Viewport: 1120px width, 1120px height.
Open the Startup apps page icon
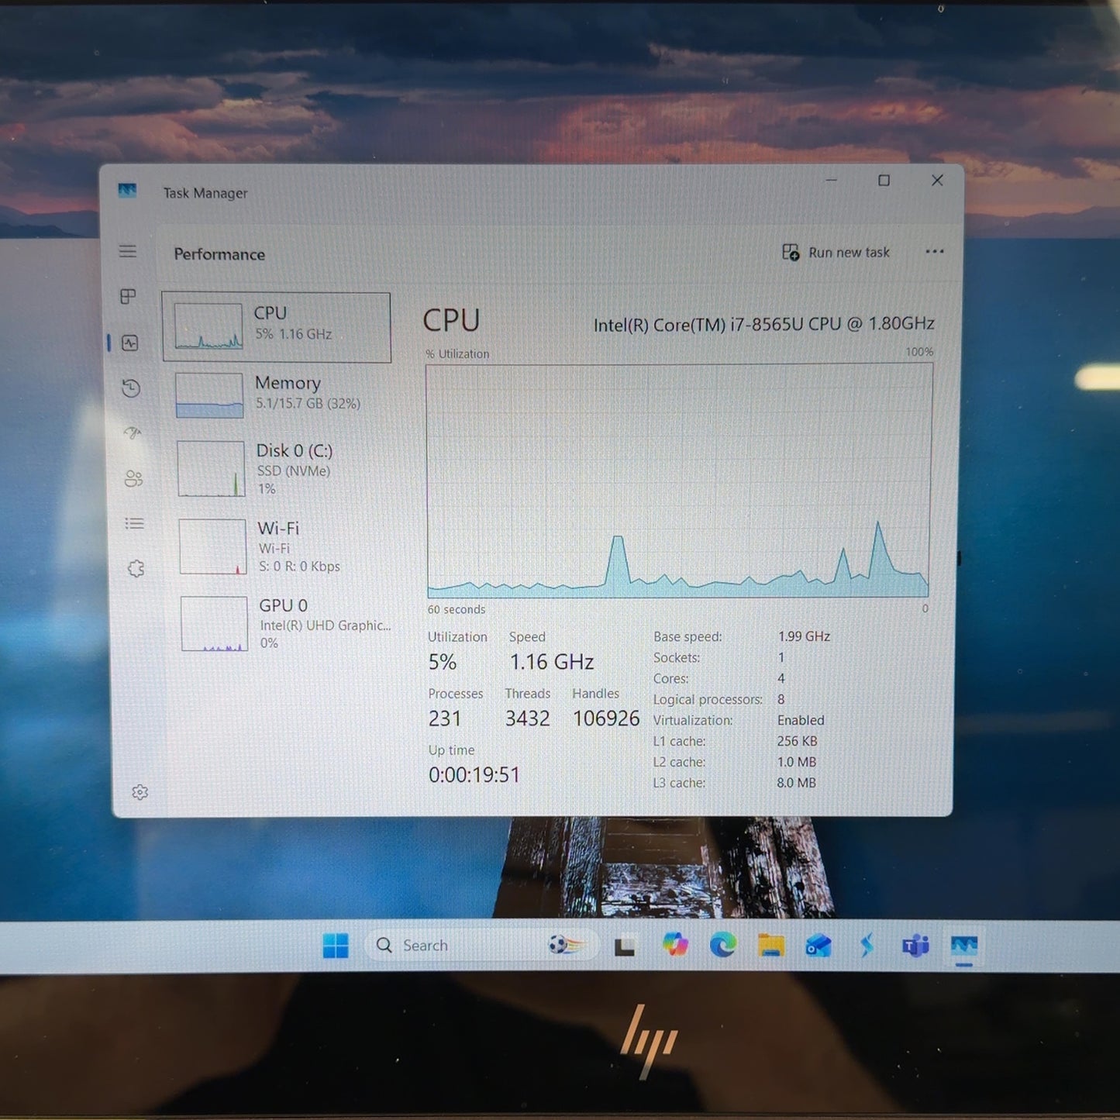pyautogui.click(x=133, y=432)
